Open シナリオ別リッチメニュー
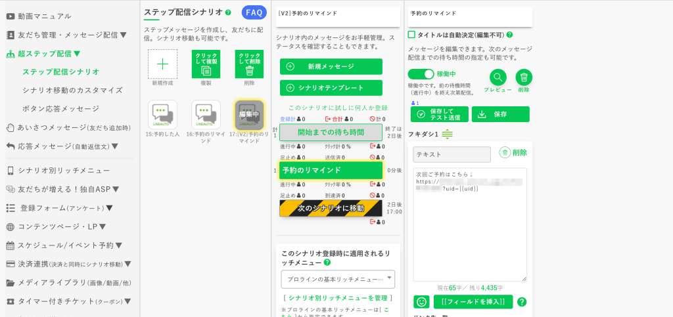 (x=58, y=171)
